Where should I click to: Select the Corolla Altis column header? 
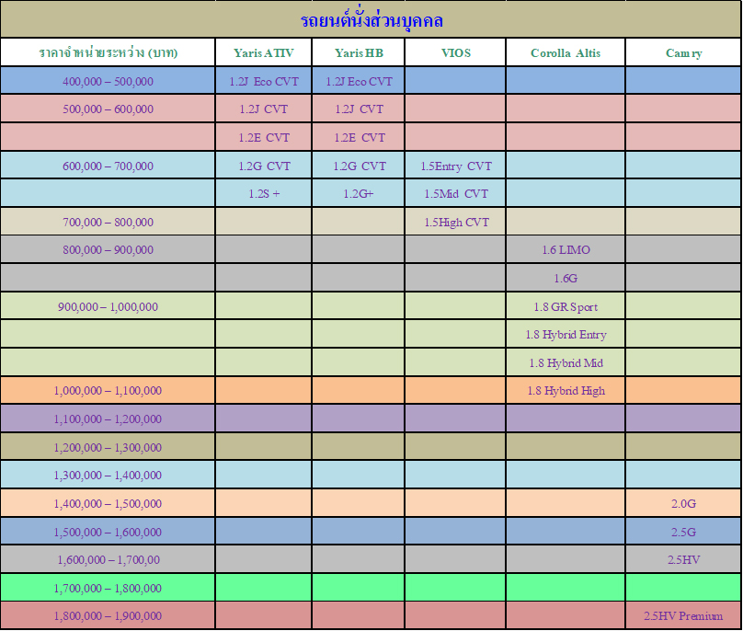coord(566,52)
